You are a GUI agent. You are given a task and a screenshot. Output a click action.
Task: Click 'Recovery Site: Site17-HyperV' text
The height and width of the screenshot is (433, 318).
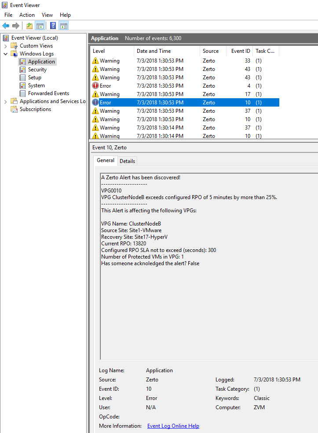coord(134,237)
